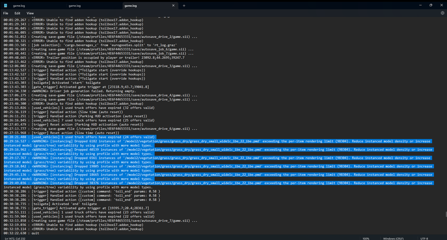Click the line saving autosave_drive_5/game.sii

click(100, 99)
